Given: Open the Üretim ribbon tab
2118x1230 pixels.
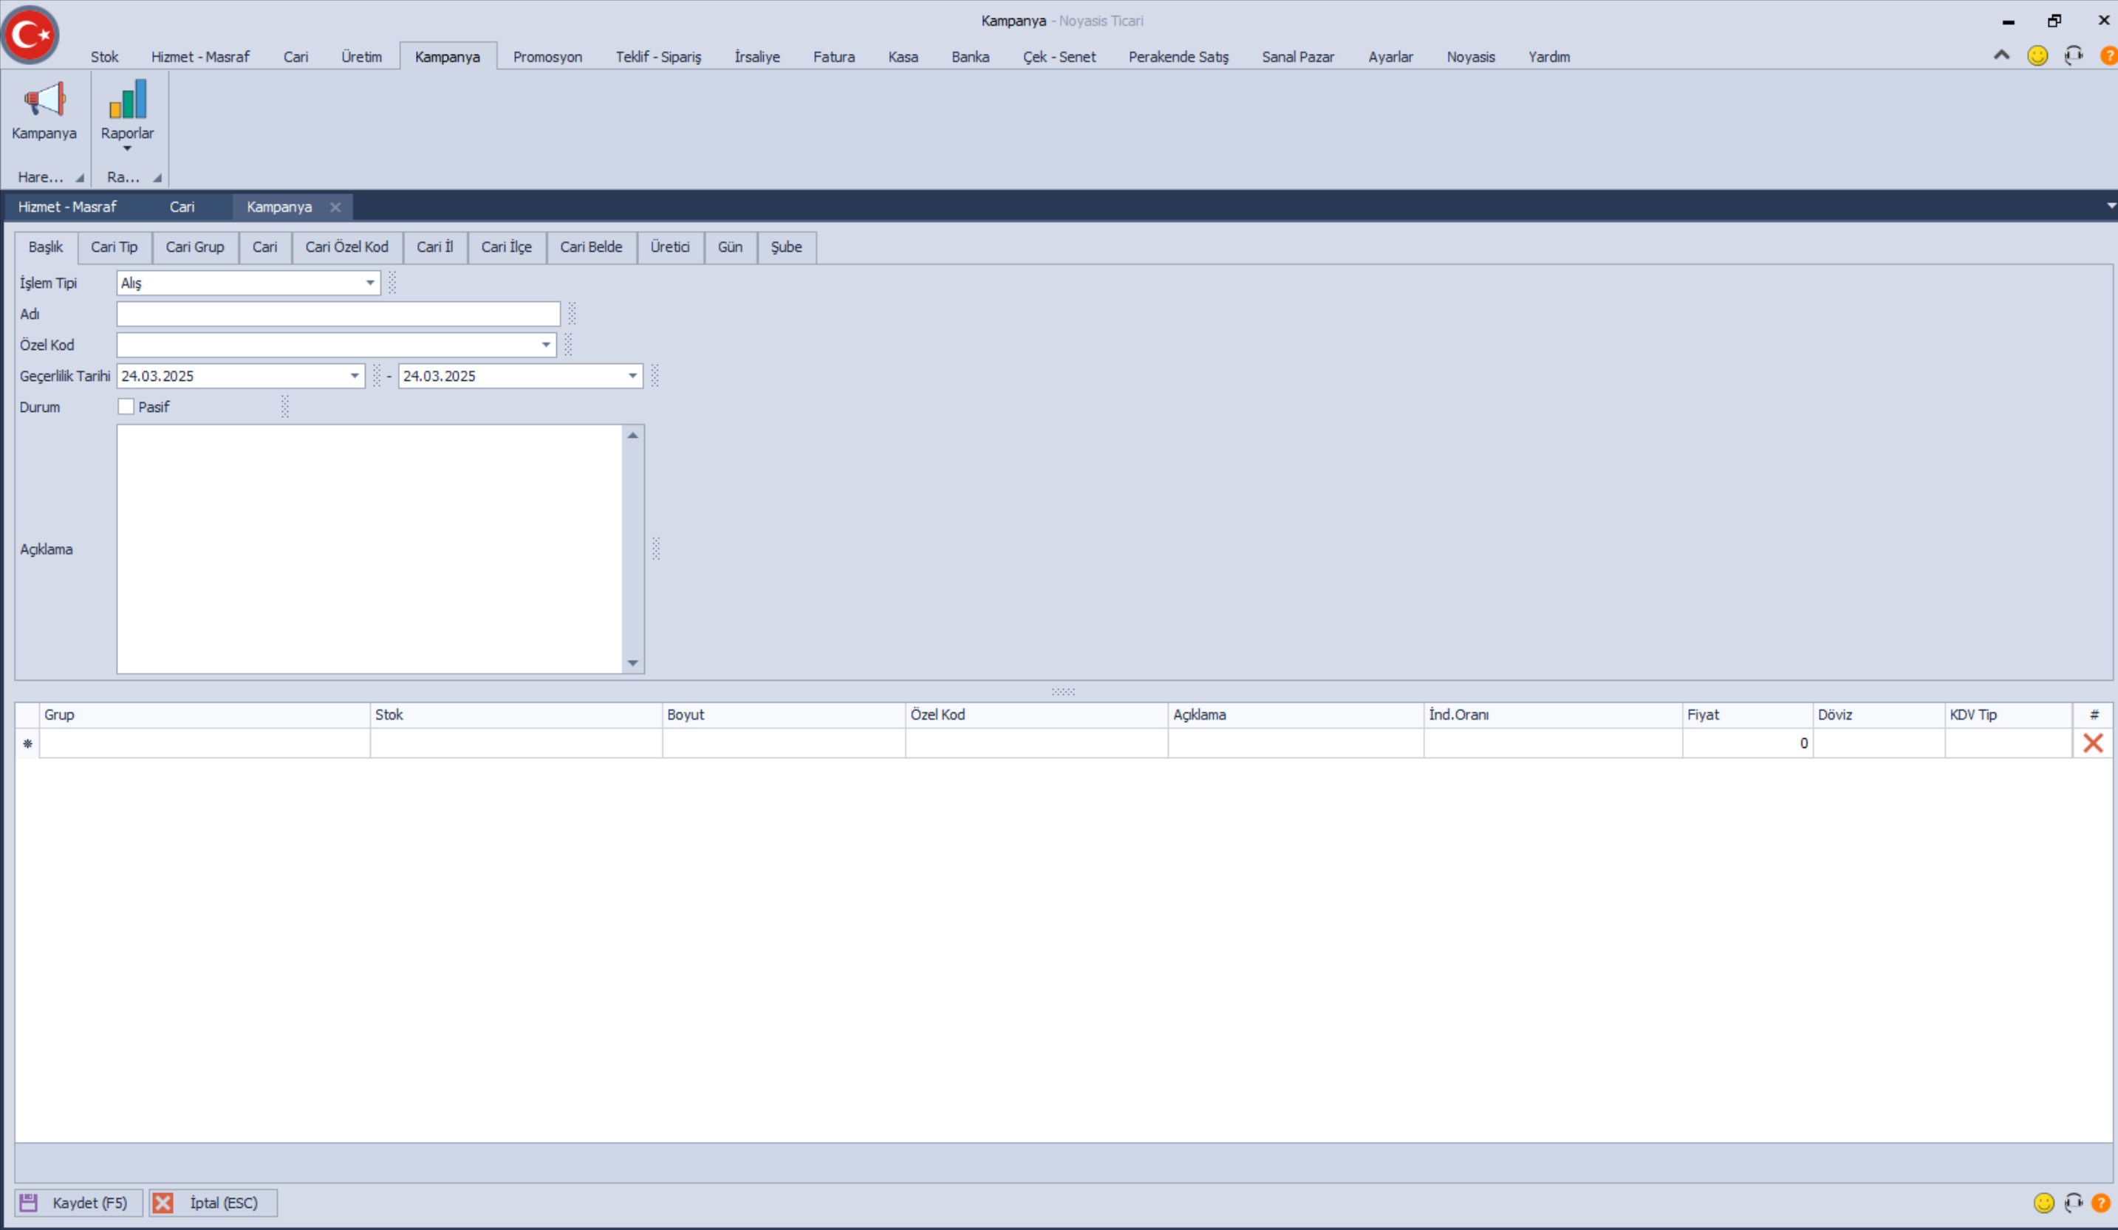Looking at the screenshot, I should [361, 56].
